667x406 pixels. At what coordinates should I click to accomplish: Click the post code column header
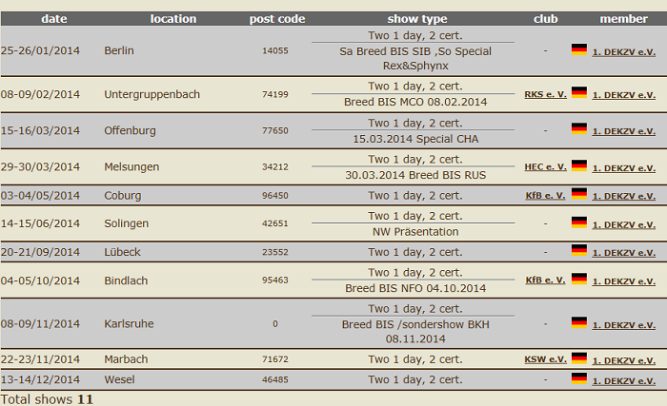pyautogui.click(x=277, y=19)
